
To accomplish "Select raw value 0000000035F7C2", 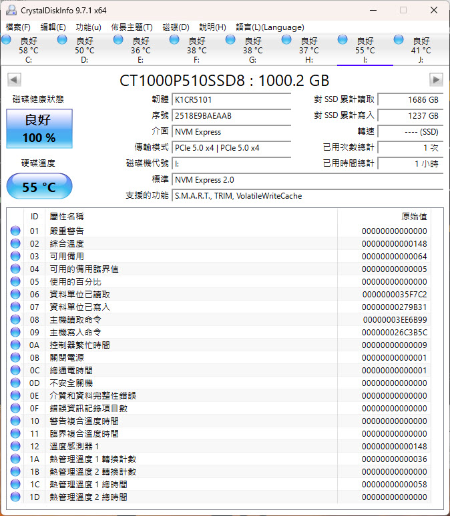I will [395, 295].
